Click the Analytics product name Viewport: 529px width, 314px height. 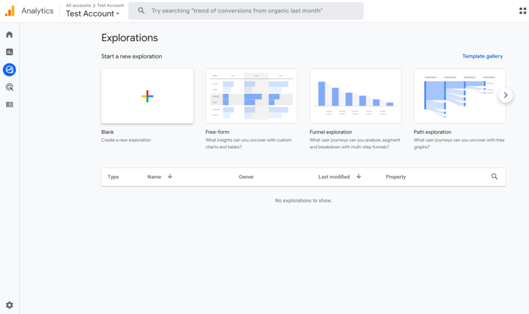pyautogui.click(x=37, y=11)
